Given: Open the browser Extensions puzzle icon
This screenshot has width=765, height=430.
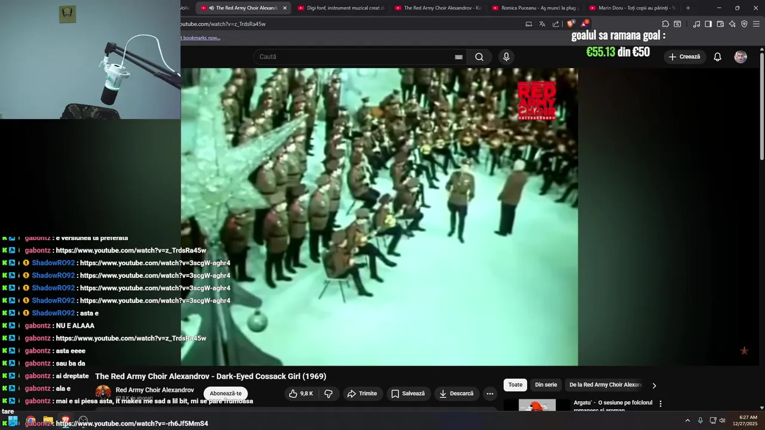Looking at the screenshot, I should point(665,24).
